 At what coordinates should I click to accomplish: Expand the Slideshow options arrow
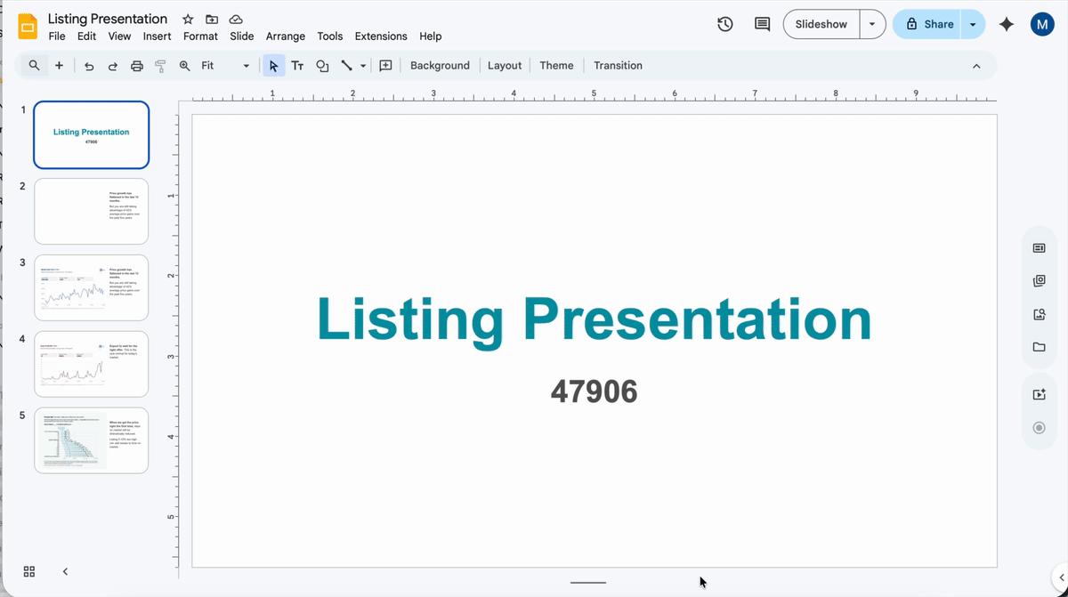click(x=872, y=24)
